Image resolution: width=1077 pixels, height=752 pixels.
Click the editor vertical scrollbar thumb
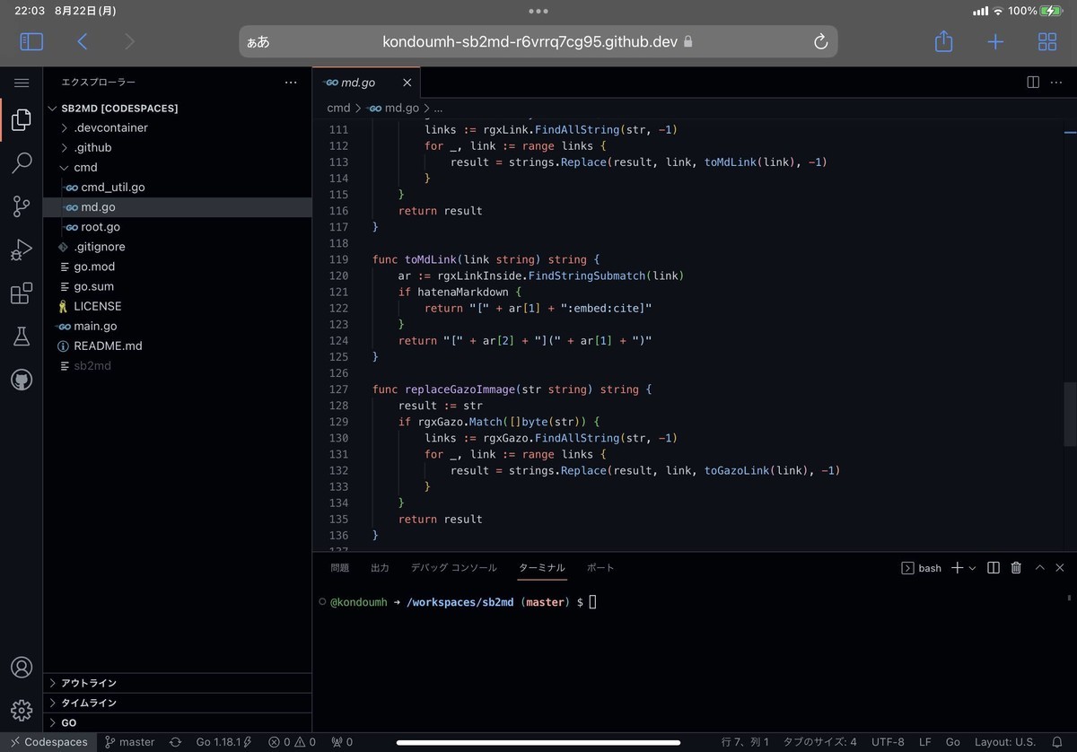(x=1068, y=414)
